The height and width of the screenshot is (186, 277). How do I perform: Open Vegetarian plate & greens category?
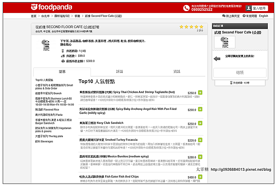(53, 130)
